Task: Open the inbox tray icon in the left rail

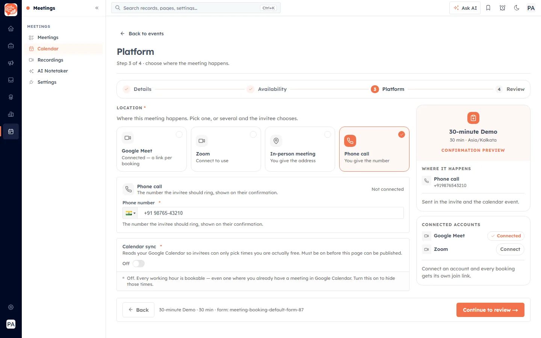Action: (11, 80)
